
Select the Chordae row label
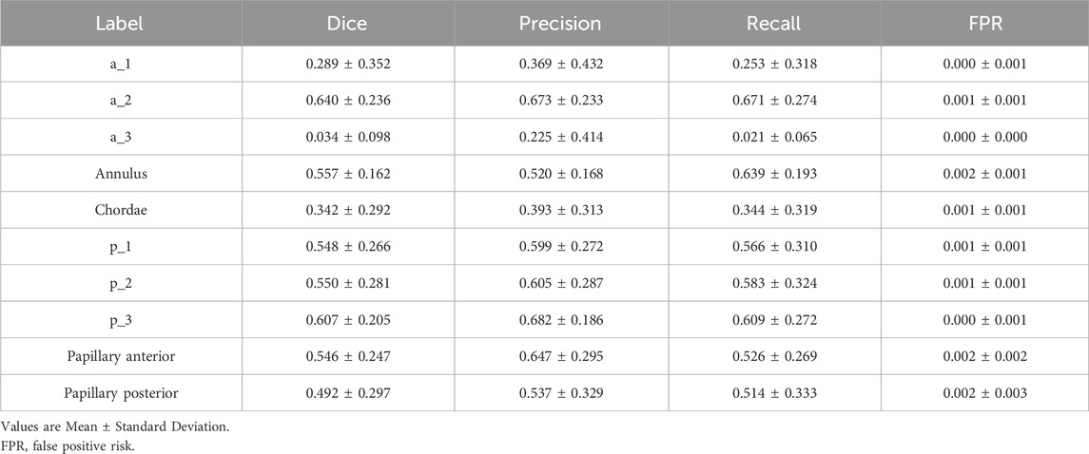121,211
